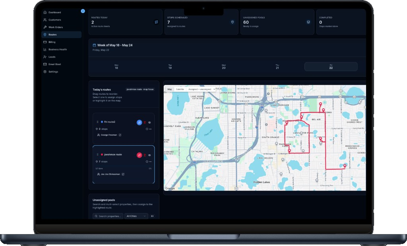Image resolution: width=407 pixels, height=246 pixels.
Task: Collapse sidebar with blue chevron button
Action: [83, 11]
